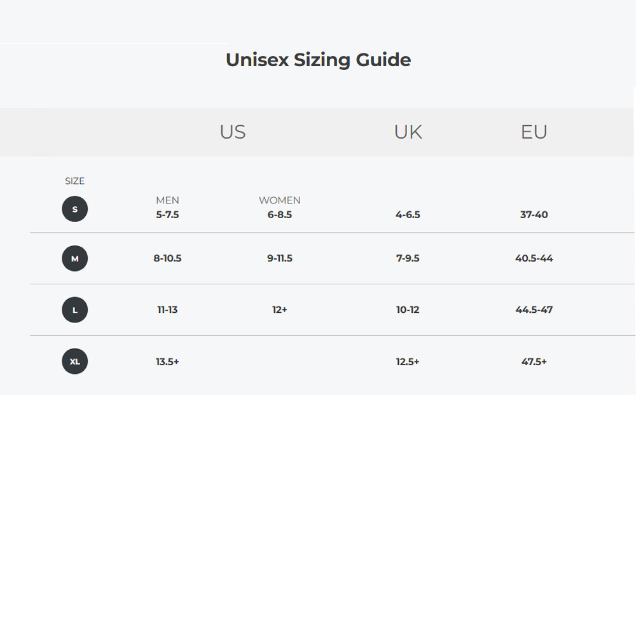Select women's US size 9-11.5 cell
This screenshot has width=636, height=636.
point(279,259)
